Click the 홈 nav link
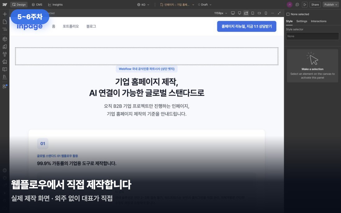 point(54,26)
